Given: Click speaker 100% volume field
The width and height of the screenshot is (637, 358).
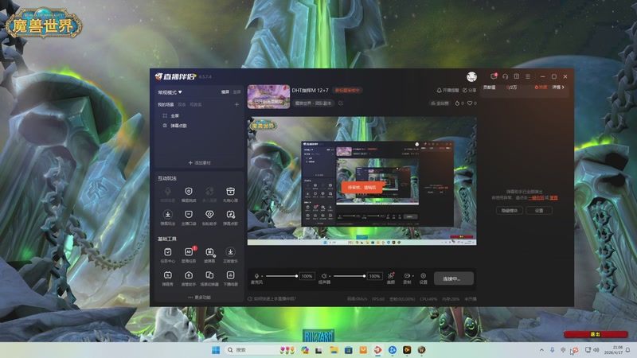Looking at the screenshot, I should point(374,276).
